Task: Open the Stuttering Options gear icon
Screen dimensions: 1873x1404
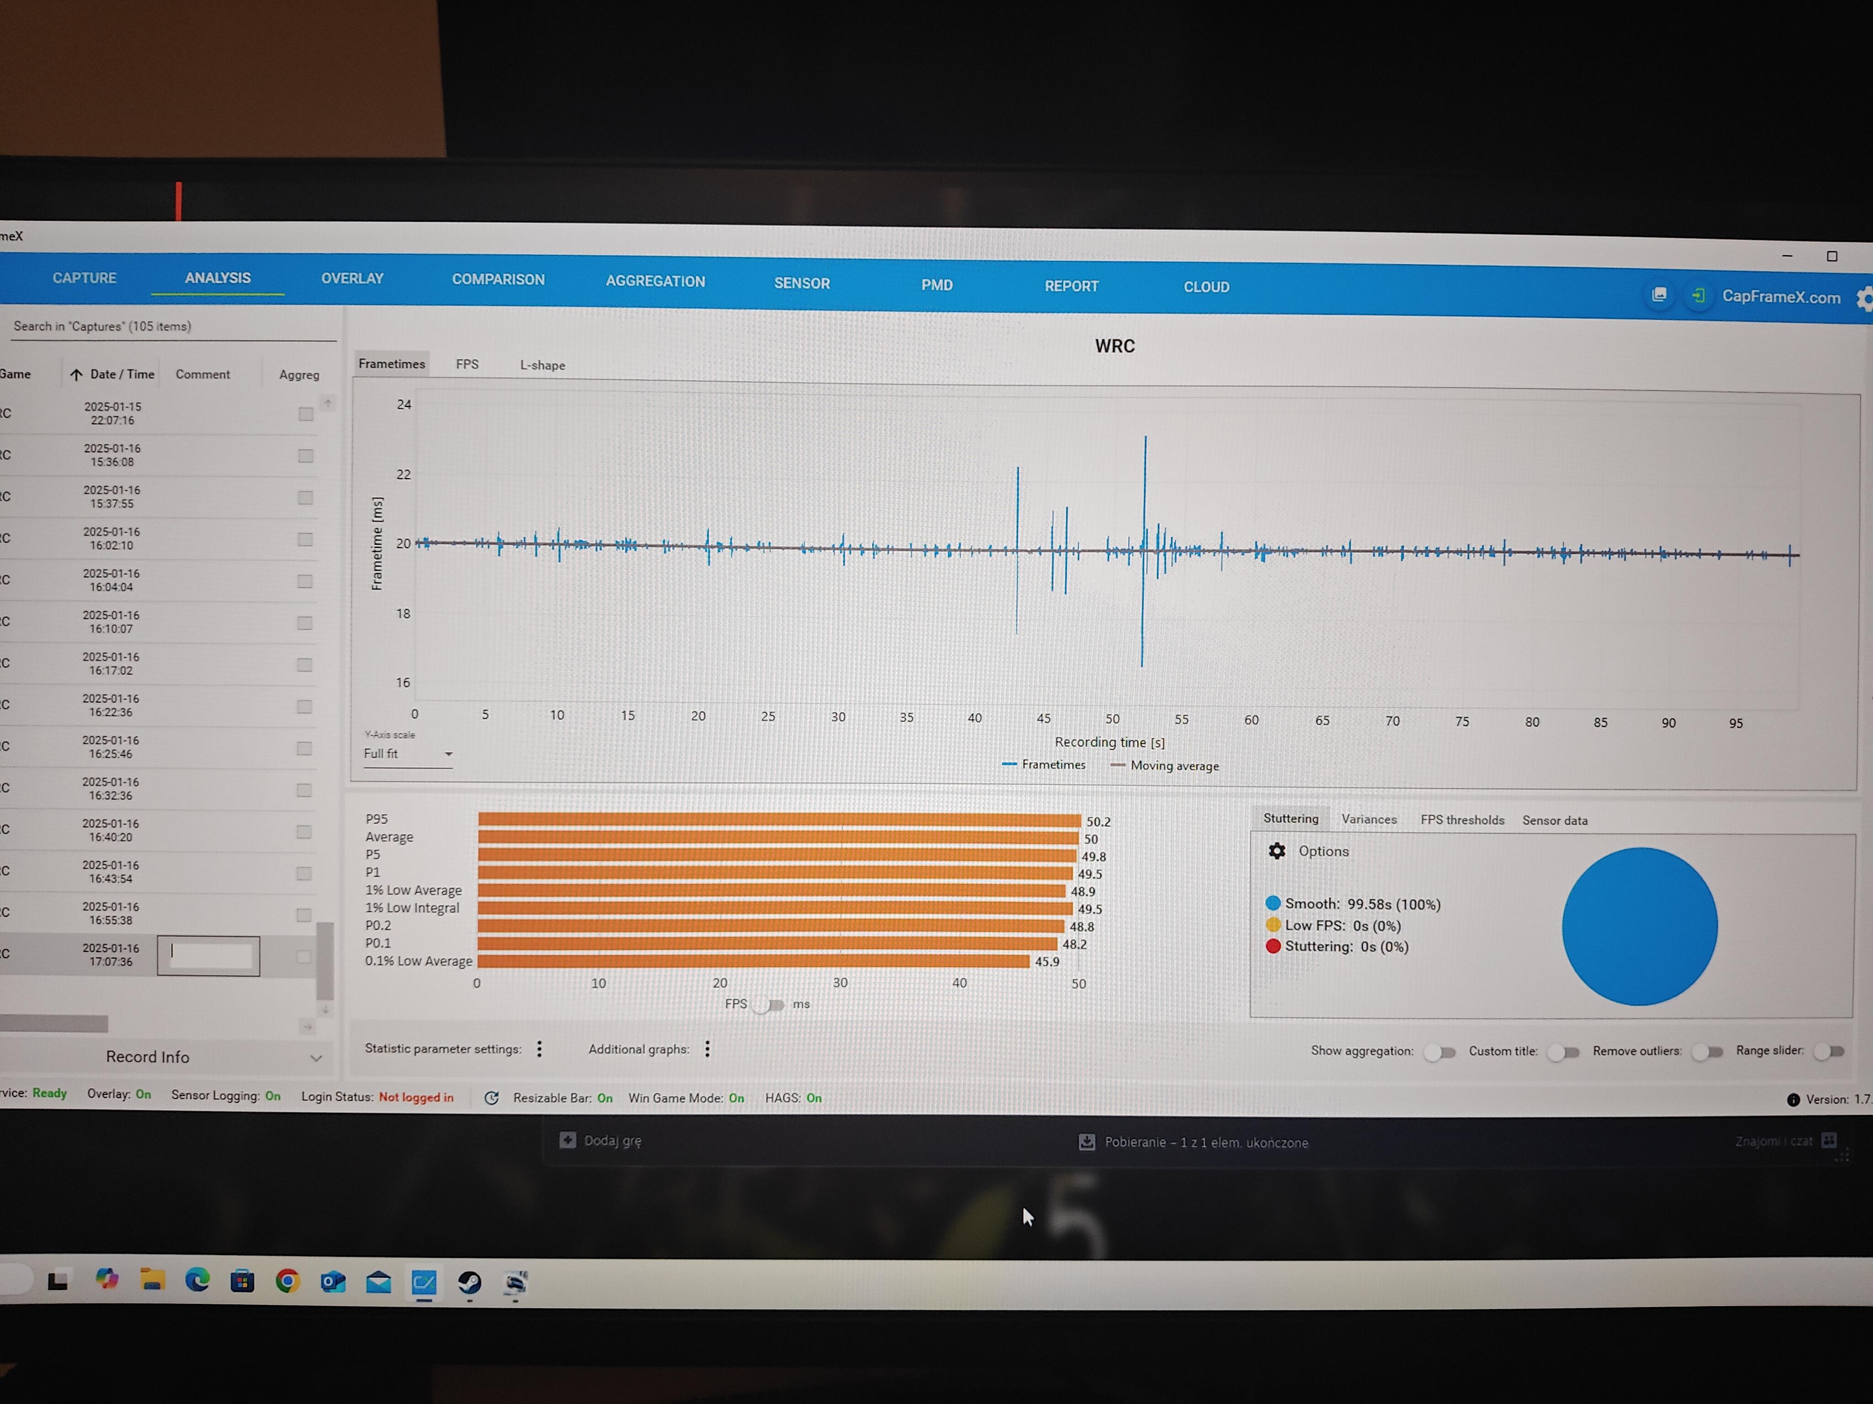Action: pyautogui.click(x=1277, y=851)
